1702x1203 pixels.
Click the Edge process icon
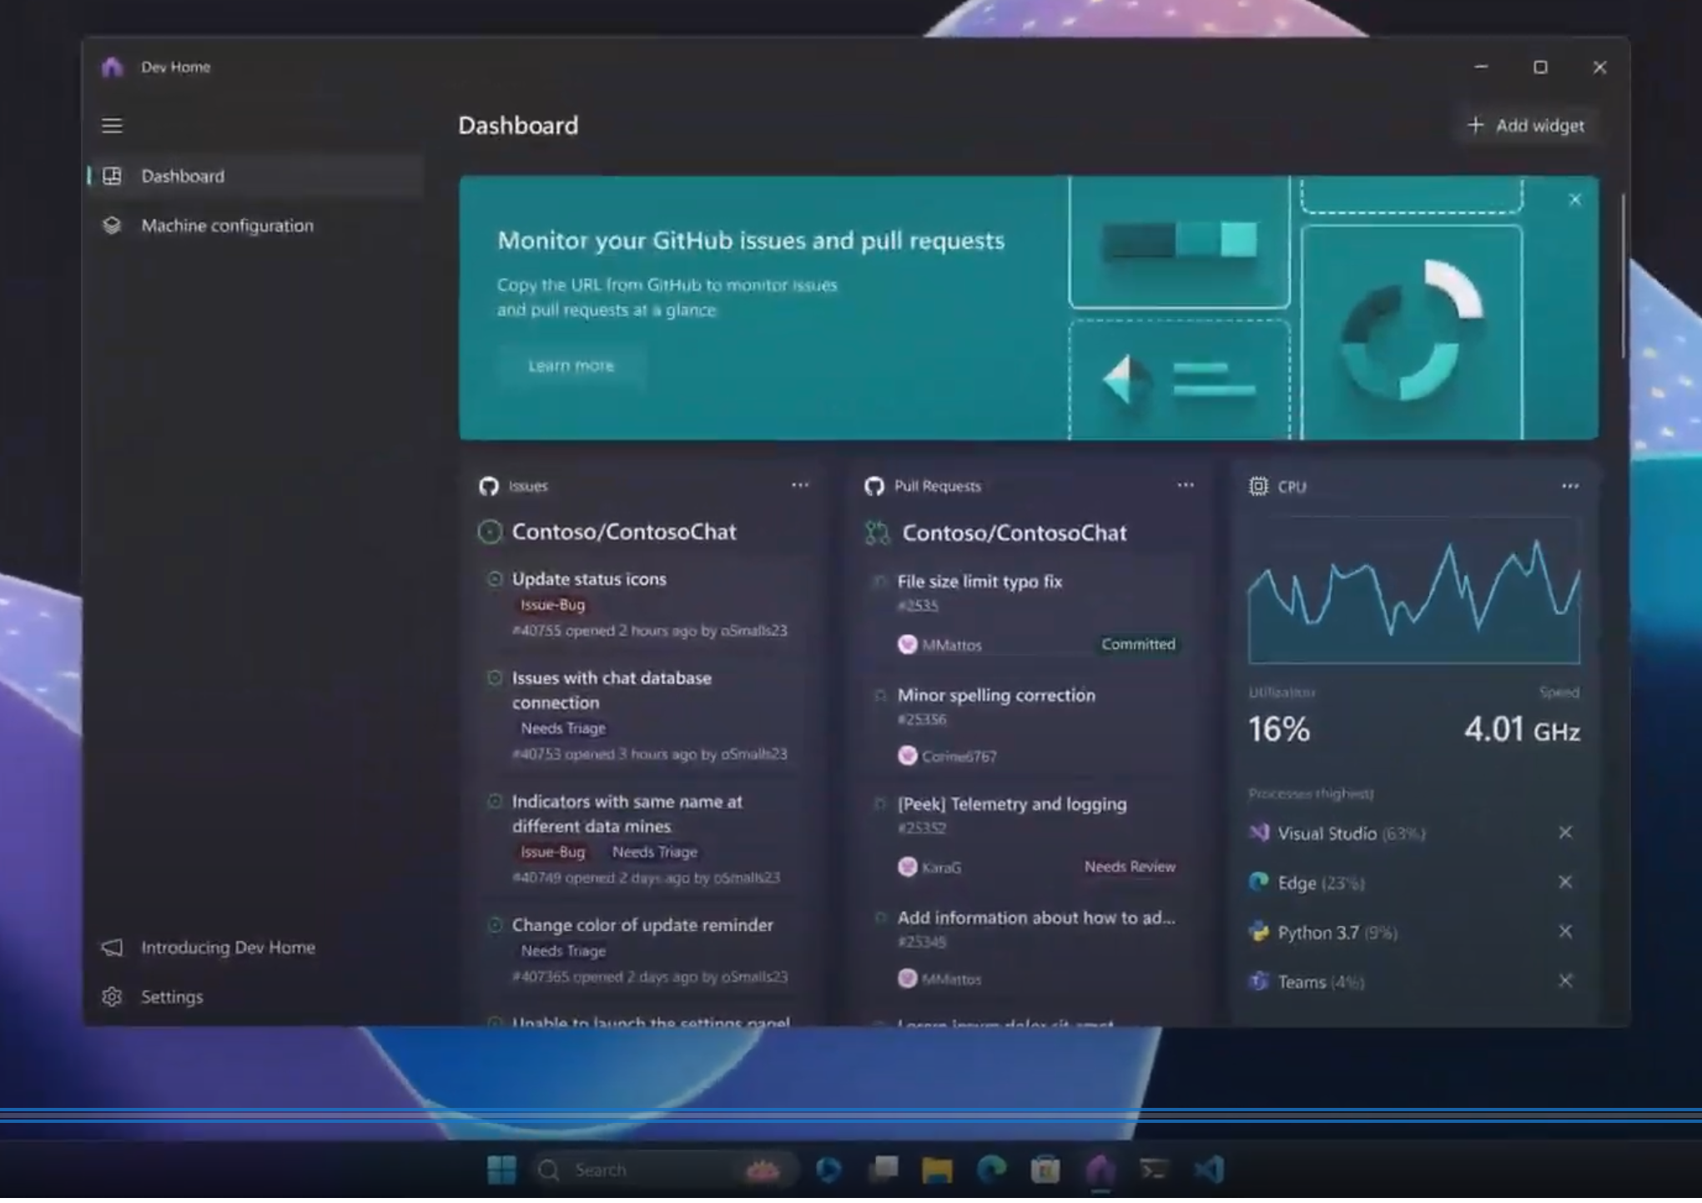(x=1259, y=882)
